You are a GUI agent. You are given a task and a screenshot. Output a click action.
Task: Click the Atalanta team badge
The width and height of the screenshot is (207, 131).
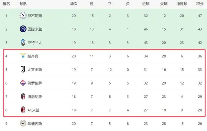point(23,43)
